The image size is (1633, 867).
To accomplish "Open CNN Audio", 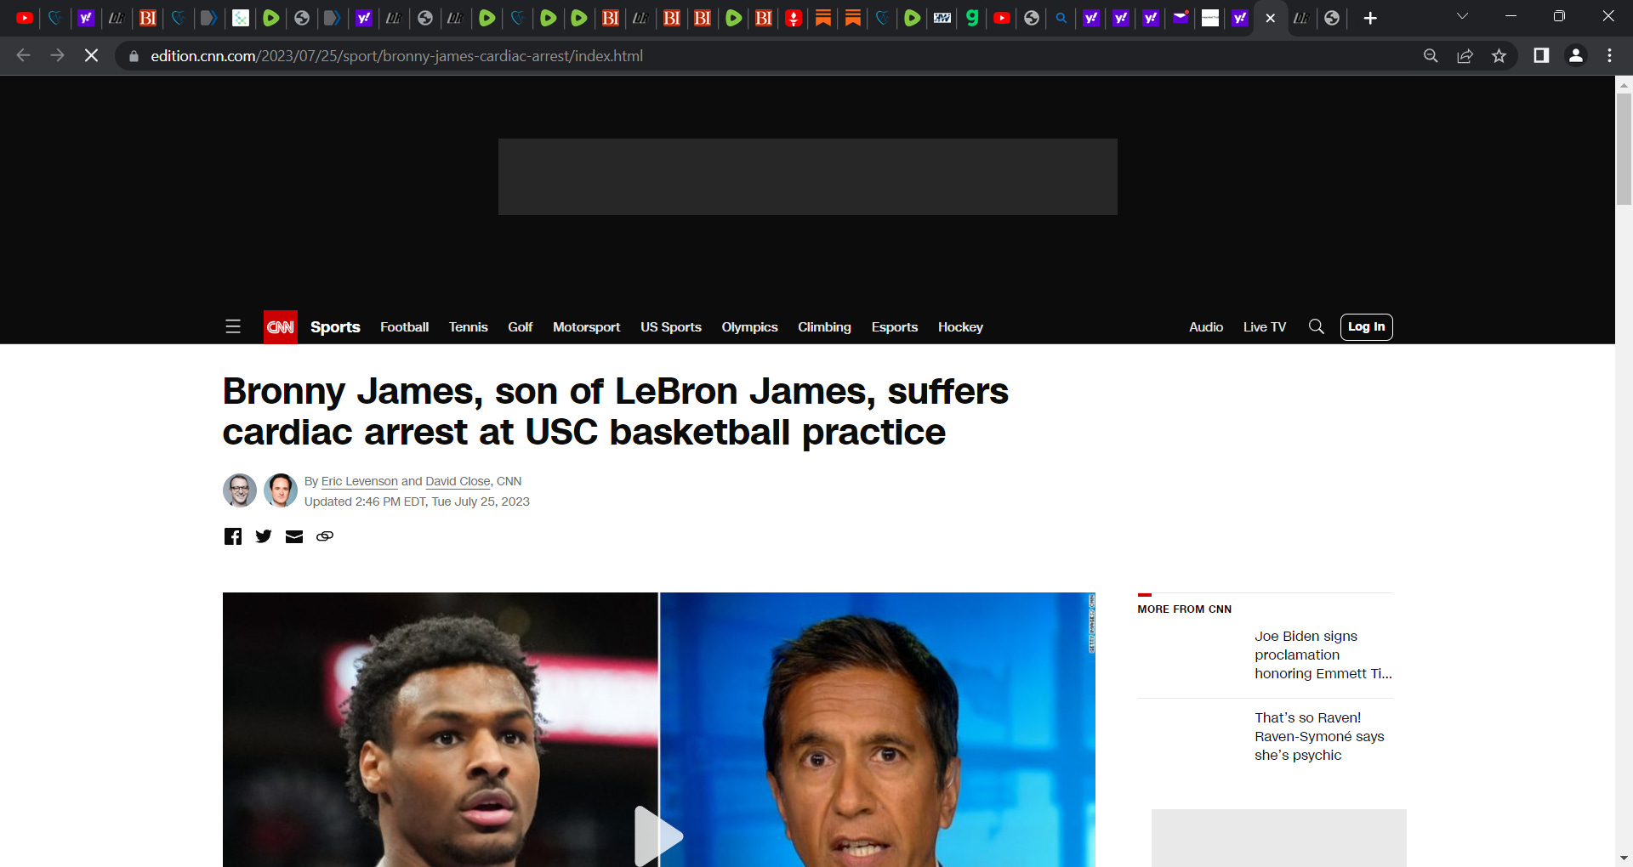I will click(x=1206, y=327).
